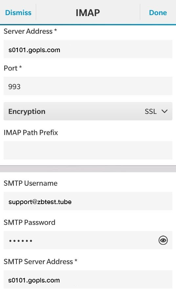Expand the Encryption SSL dropdown
Screen dimensions: 176x292
point(88,111)
